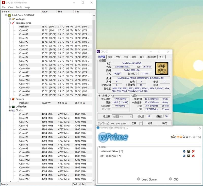Switch to the 主板 tab in CPU-Z
This screenshot has height=186, width=203.
pos(118,57)
